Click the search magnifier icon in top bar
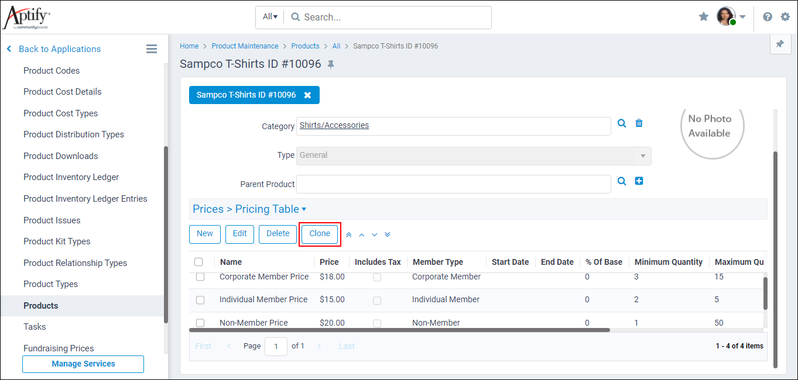The width and height of the screenshot is (798, 380). point(296,17)
